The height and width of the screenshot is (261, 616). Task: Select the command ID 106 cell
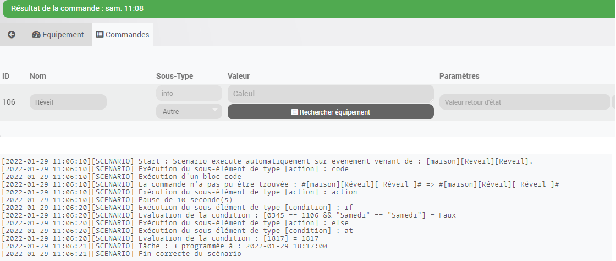[x=9, y=102]
